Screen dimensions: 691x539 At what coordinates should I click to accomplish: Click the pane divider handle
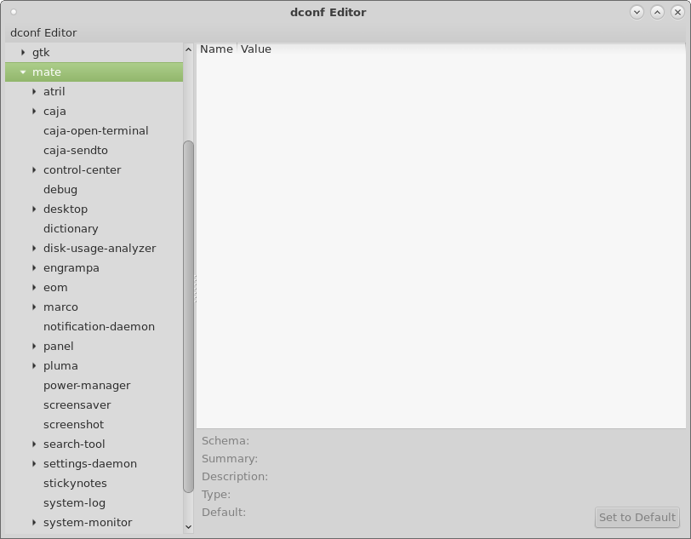pyautogui.click(x=195, y=289)
